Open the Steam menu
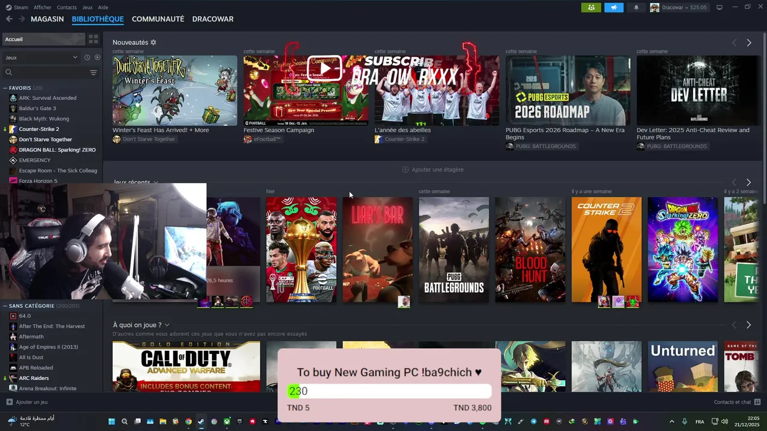The image size is (767, 431). 21,7
